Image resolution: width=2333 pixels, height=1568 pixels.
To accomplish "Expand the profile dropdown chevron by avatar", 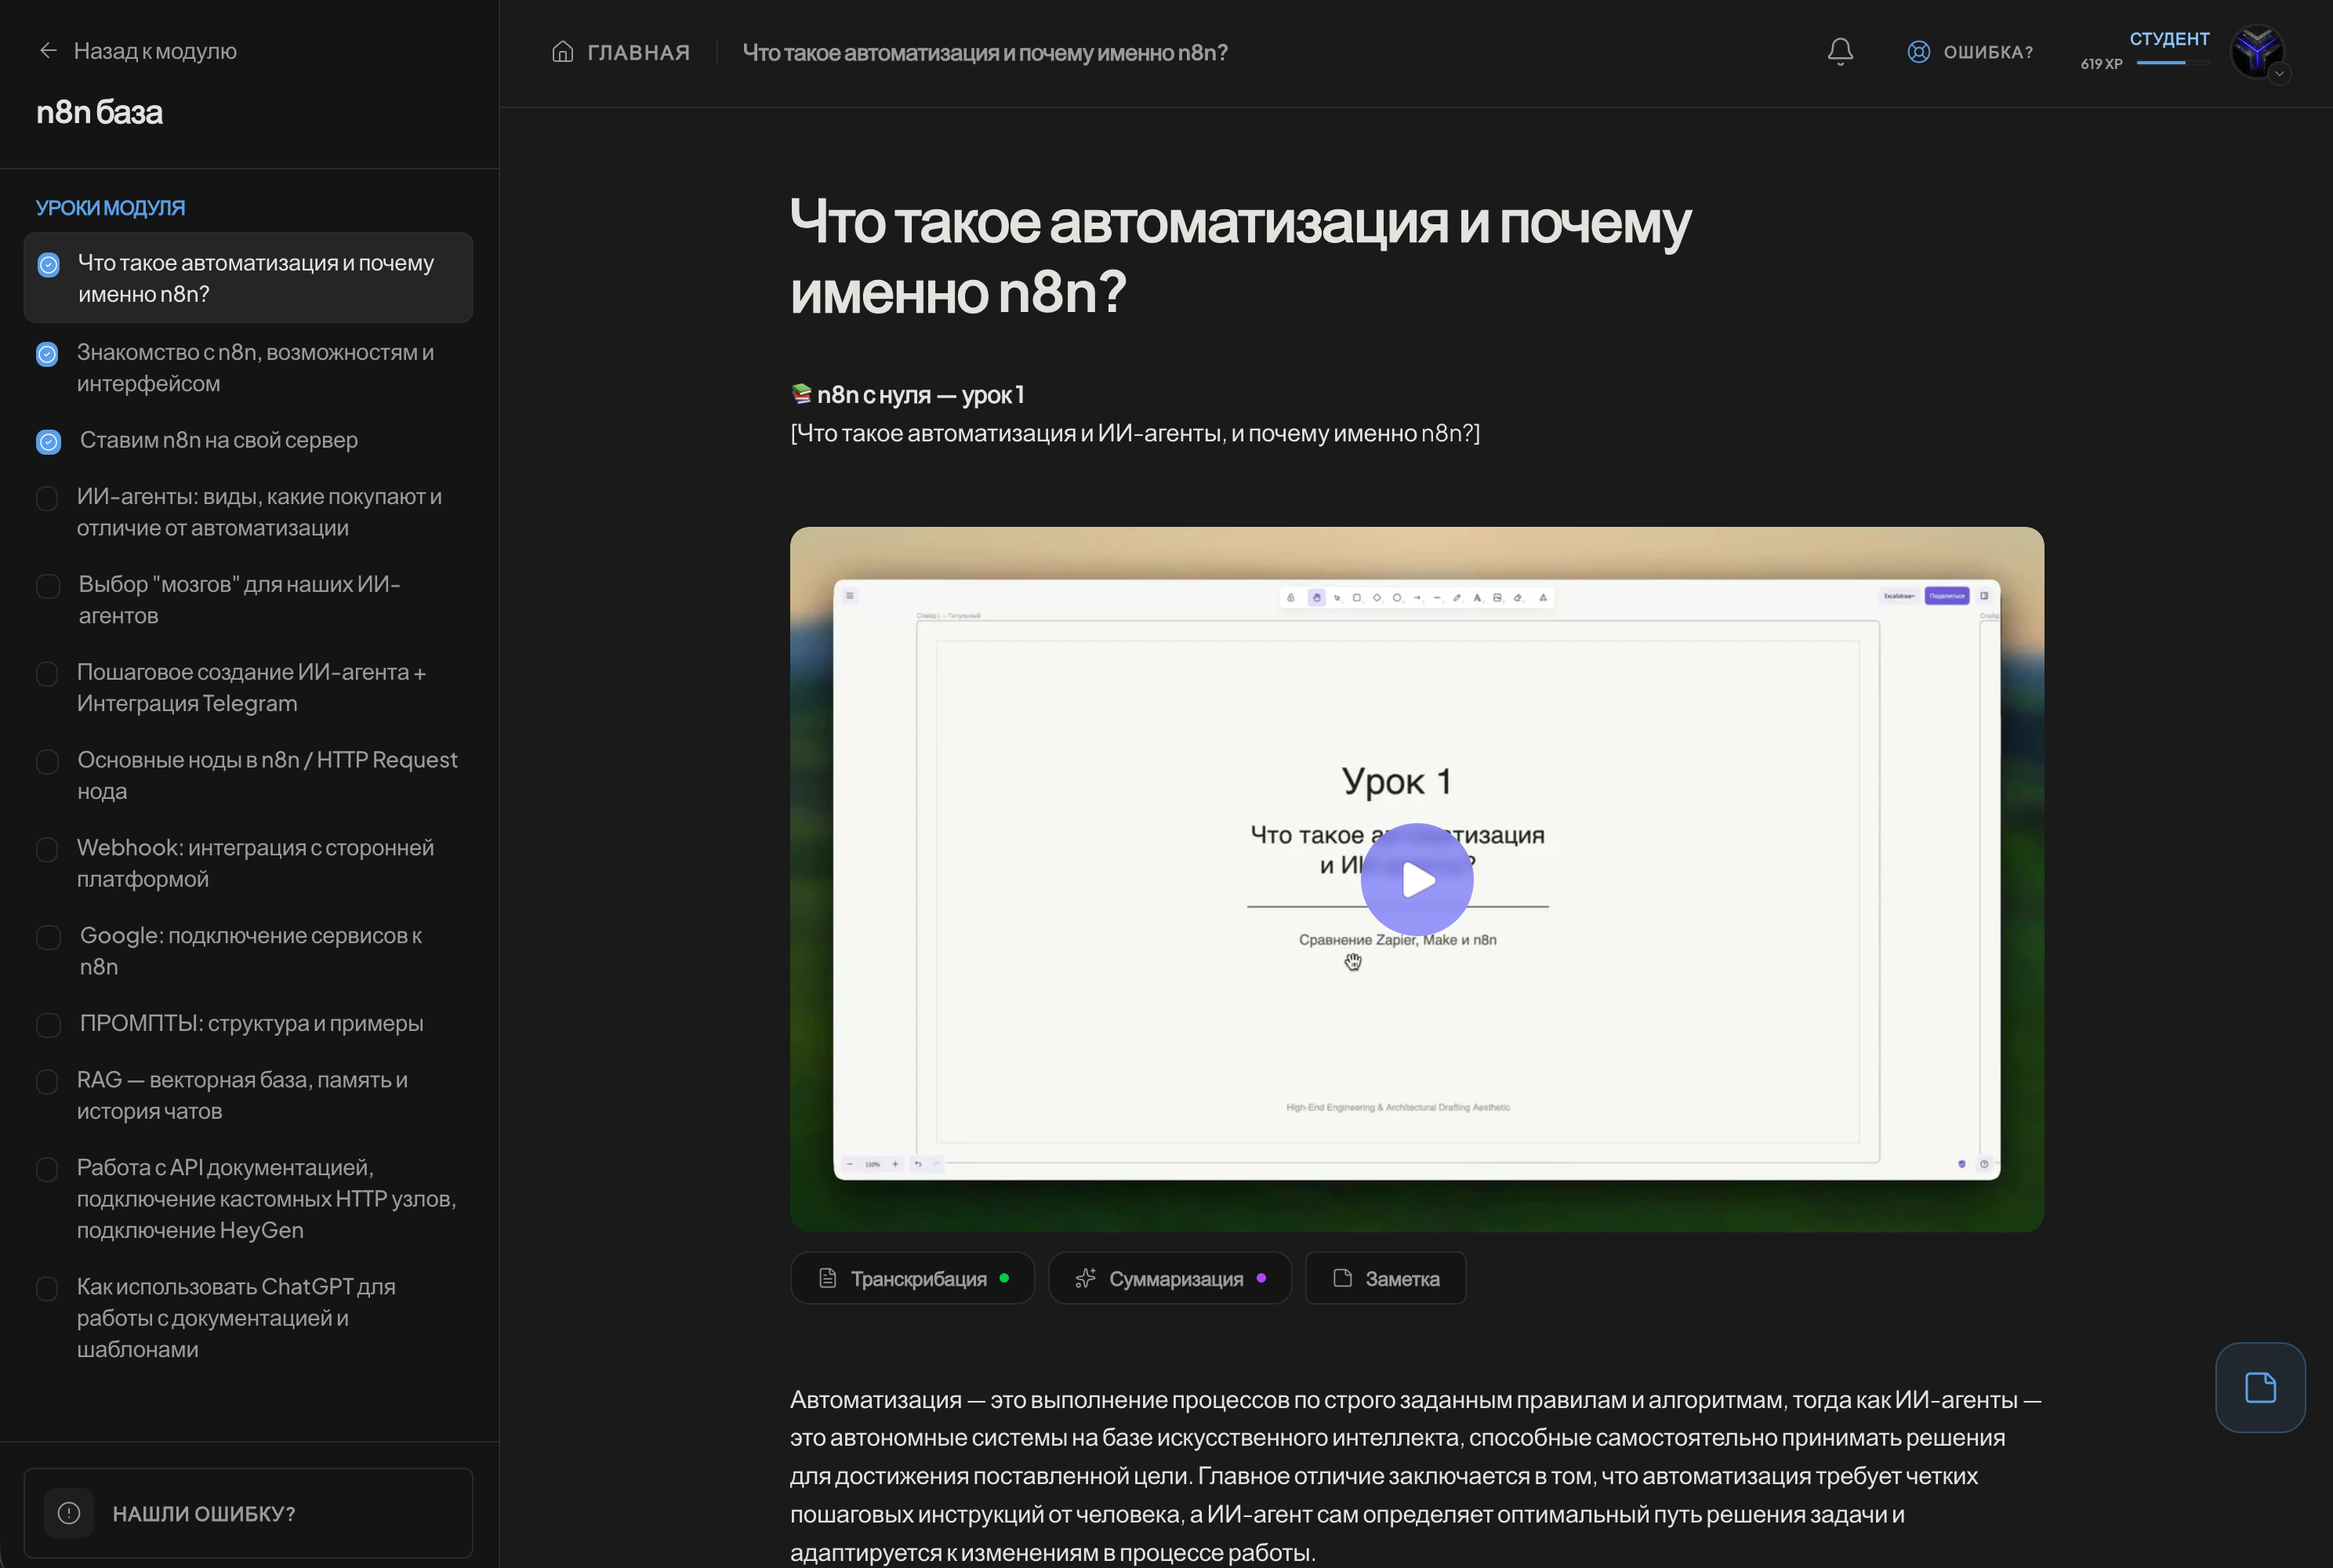I will [x=2280, y=74].
